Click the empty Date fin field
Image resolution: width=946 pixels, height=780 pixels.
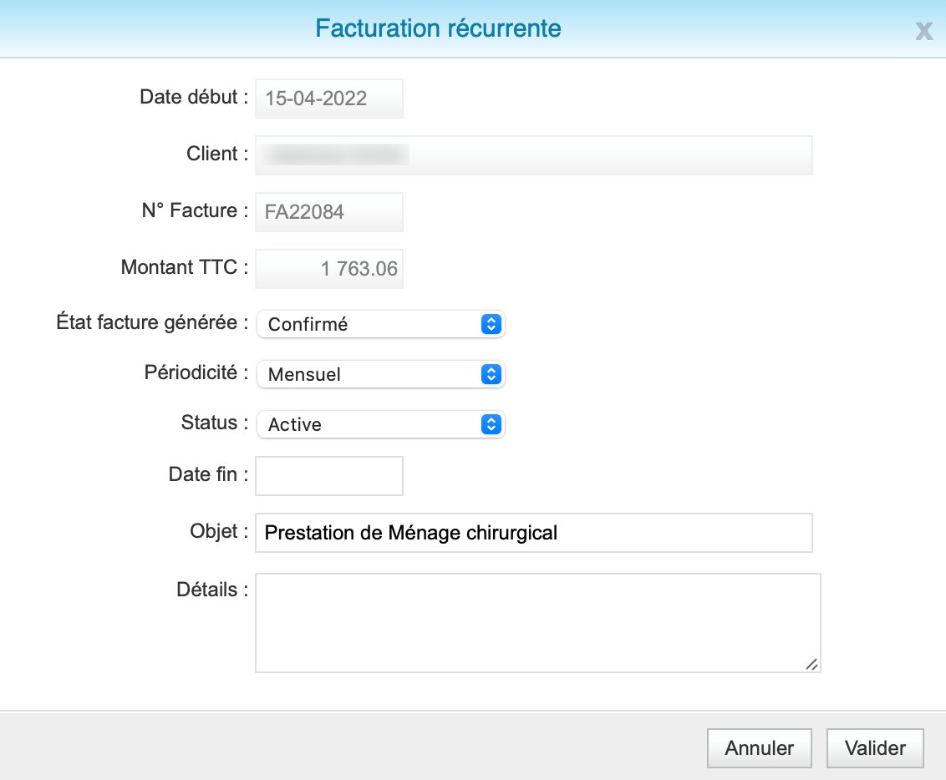pyautogui.click(x=328, y=475)
